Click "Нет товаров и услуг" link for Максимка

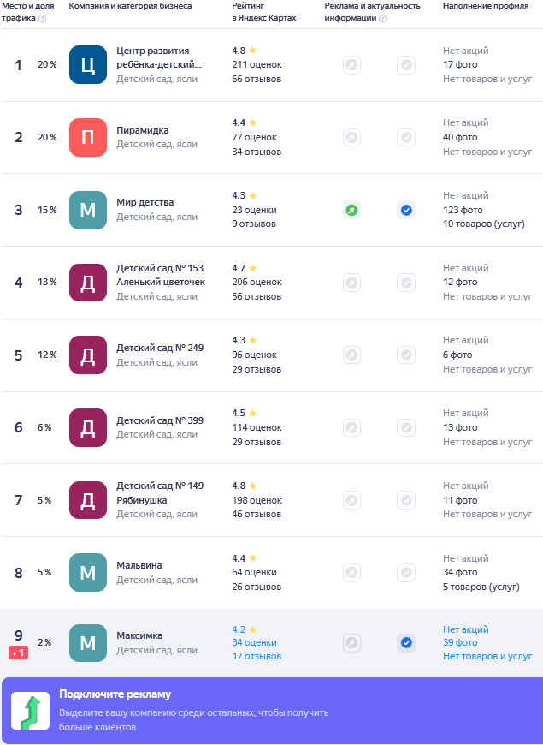[x=487, y=657]
